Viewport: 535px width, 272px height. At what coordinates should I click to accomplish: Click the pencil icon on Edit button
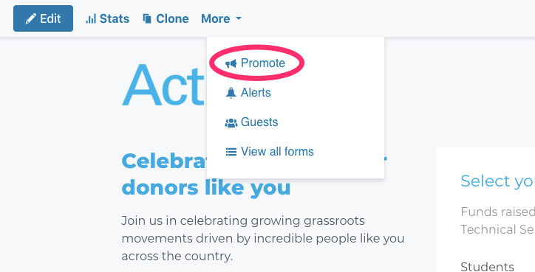[31, 18]
